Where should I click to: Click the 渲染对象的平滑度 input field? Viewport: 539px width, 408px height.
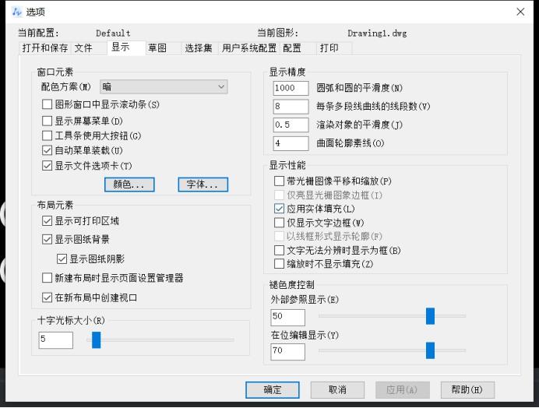[291, 125]
